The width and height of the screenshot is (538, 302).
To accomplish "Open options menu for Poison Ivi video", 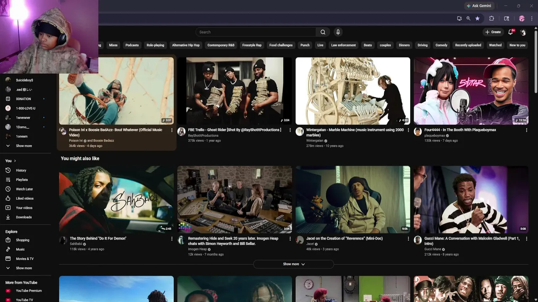I will click(171, 130).
